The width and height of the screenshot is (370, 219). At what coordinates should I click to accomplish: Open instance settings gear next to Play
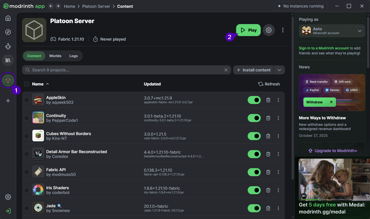[269, 30]
